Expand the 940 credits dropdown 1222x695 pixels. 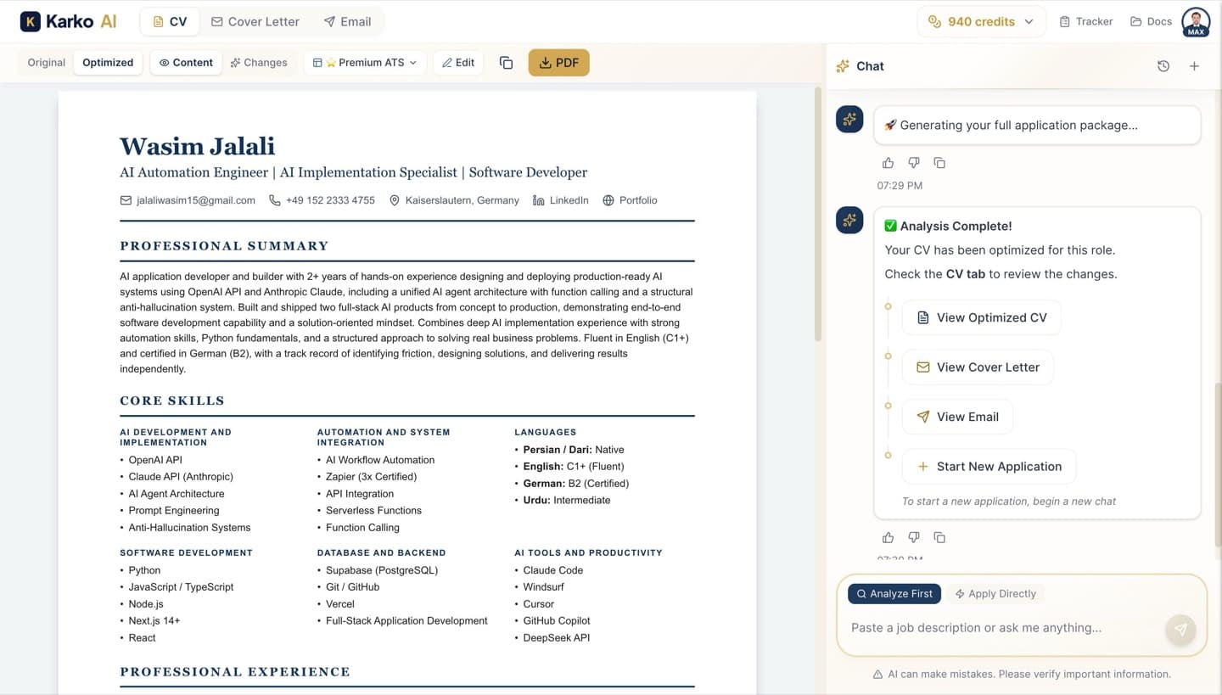(981, 21)
